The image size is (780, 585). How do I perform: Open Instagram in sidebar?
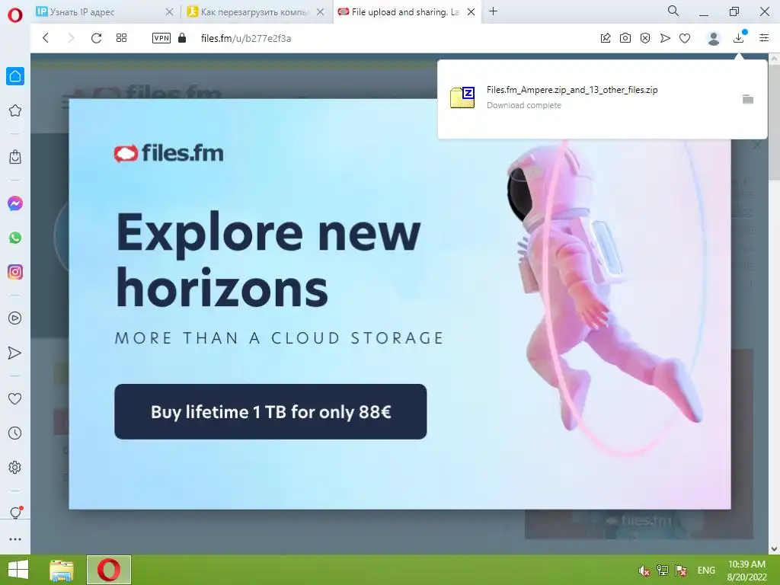(15, 272)
